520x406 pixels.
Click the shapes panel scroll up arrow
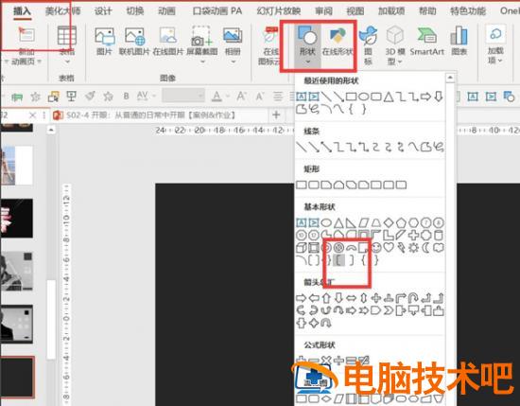pos(450,78)
